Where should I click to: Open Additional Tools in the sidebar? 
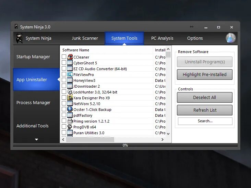36,126
